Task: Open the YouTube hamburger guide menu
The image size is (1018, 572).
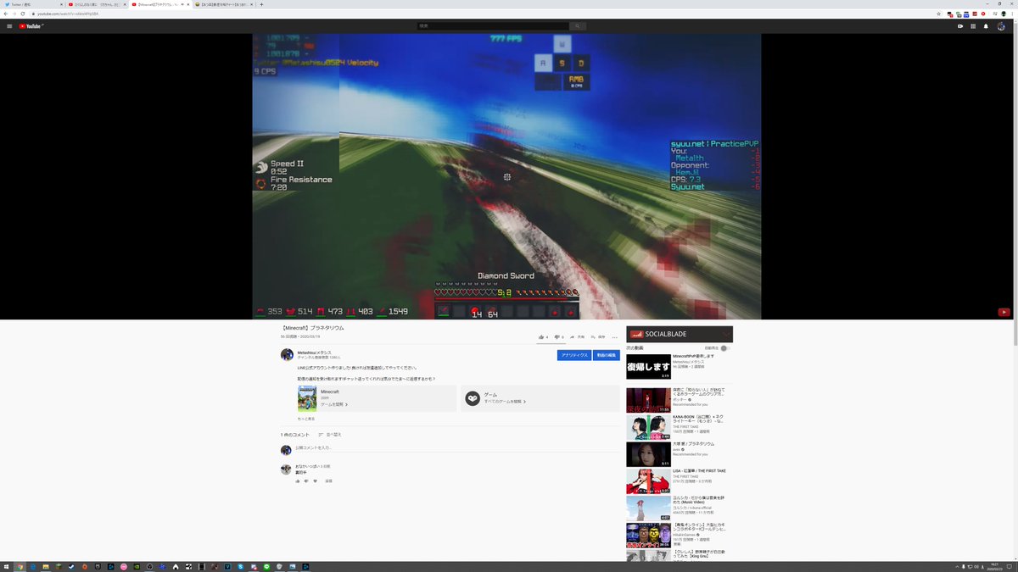Action: tap(9, 26)
